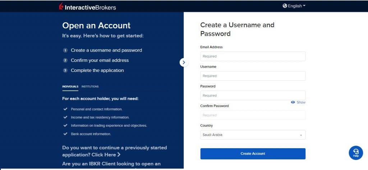Switch to the Individuals tab
Viewport: 368px width, 170px height.
coord(70,87)
